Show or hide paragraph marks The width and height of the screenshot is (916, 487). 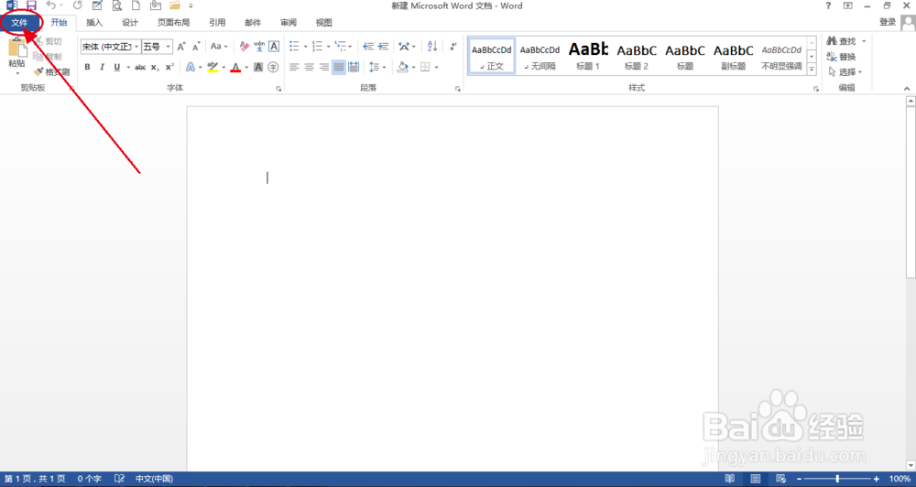tap(453, 46)
